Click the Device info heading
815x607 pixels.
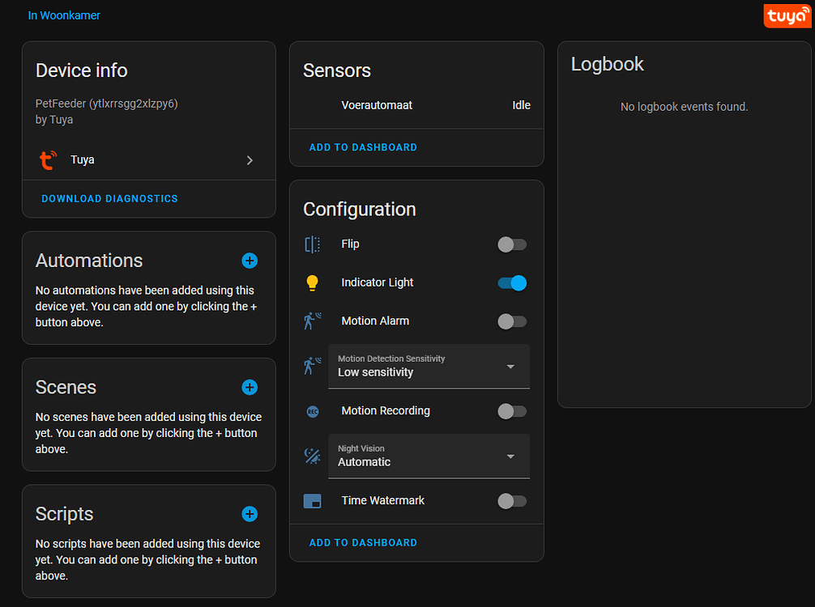pyautogui.click(x=82, y=70)
